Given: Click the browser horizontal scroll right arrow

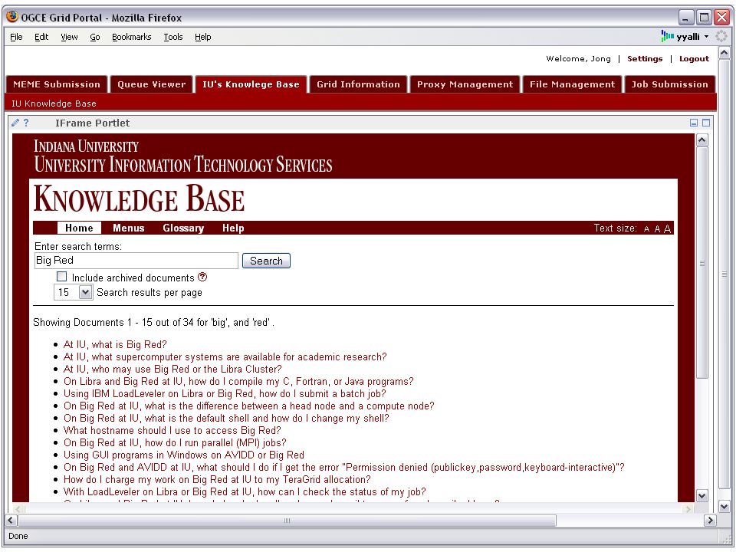Looking at the screenshot, I should [710, 520].
